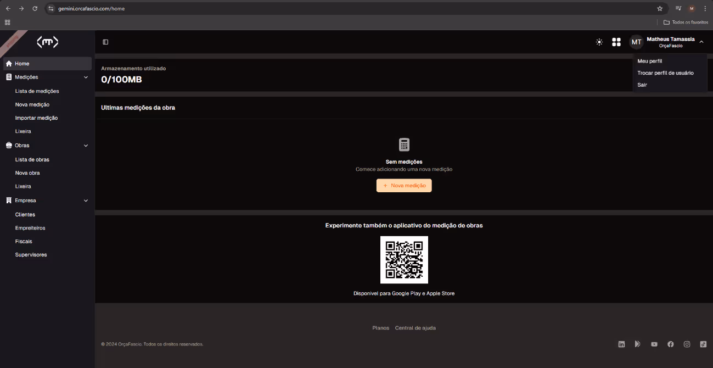
Task: Click the browser forward arrow
Action: (21, 9)
